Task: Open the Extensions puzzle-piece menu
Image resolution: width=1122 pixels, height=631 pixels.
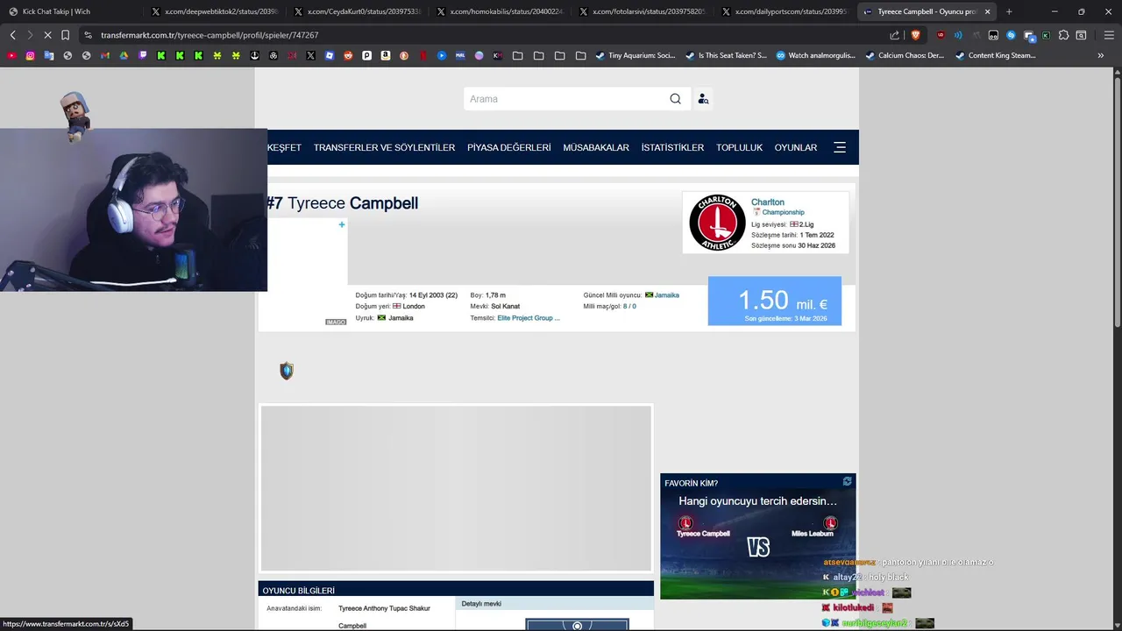Action: click(1063, 35)
